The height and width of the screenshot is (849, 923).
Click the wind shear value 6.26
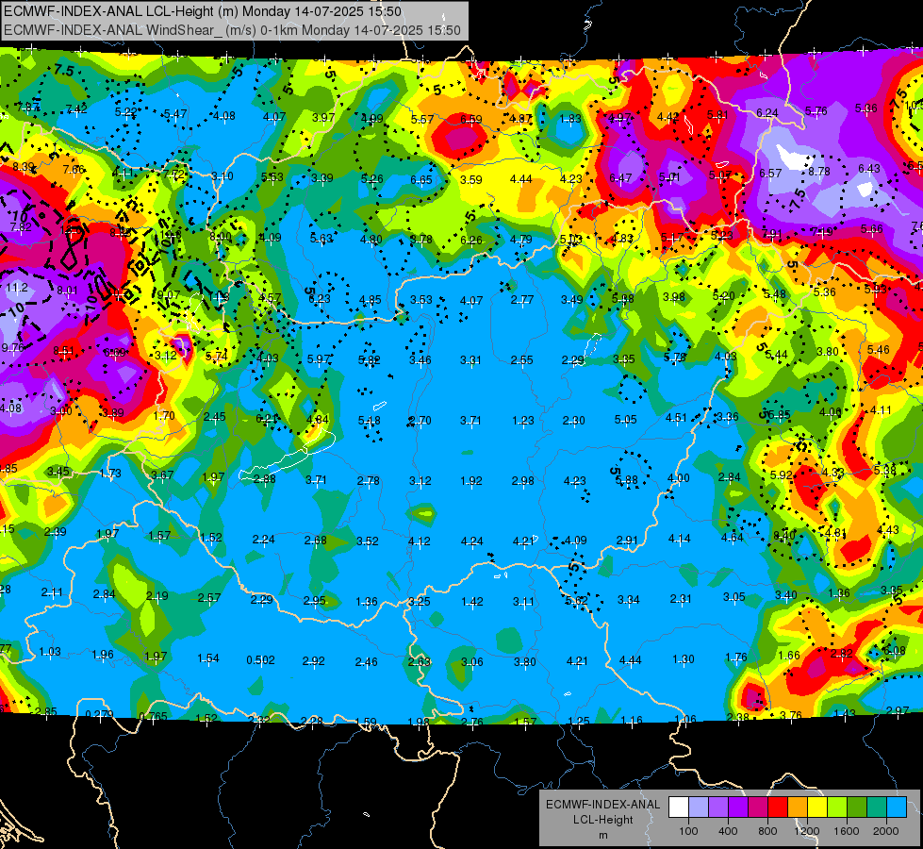click(x=470, y=240)
